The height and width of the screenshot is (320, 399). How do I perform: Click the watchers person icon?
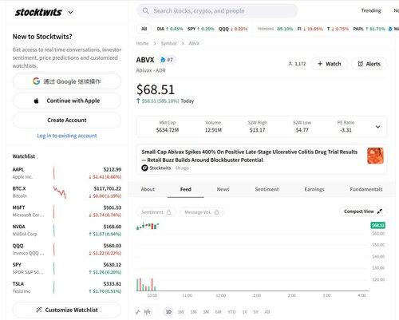click(x=290, y=64)
